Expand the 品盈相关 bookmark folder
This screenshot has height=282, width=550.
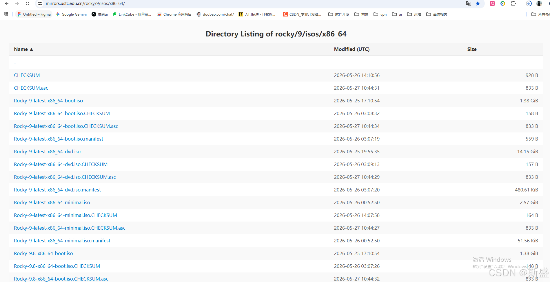[437, 14]
